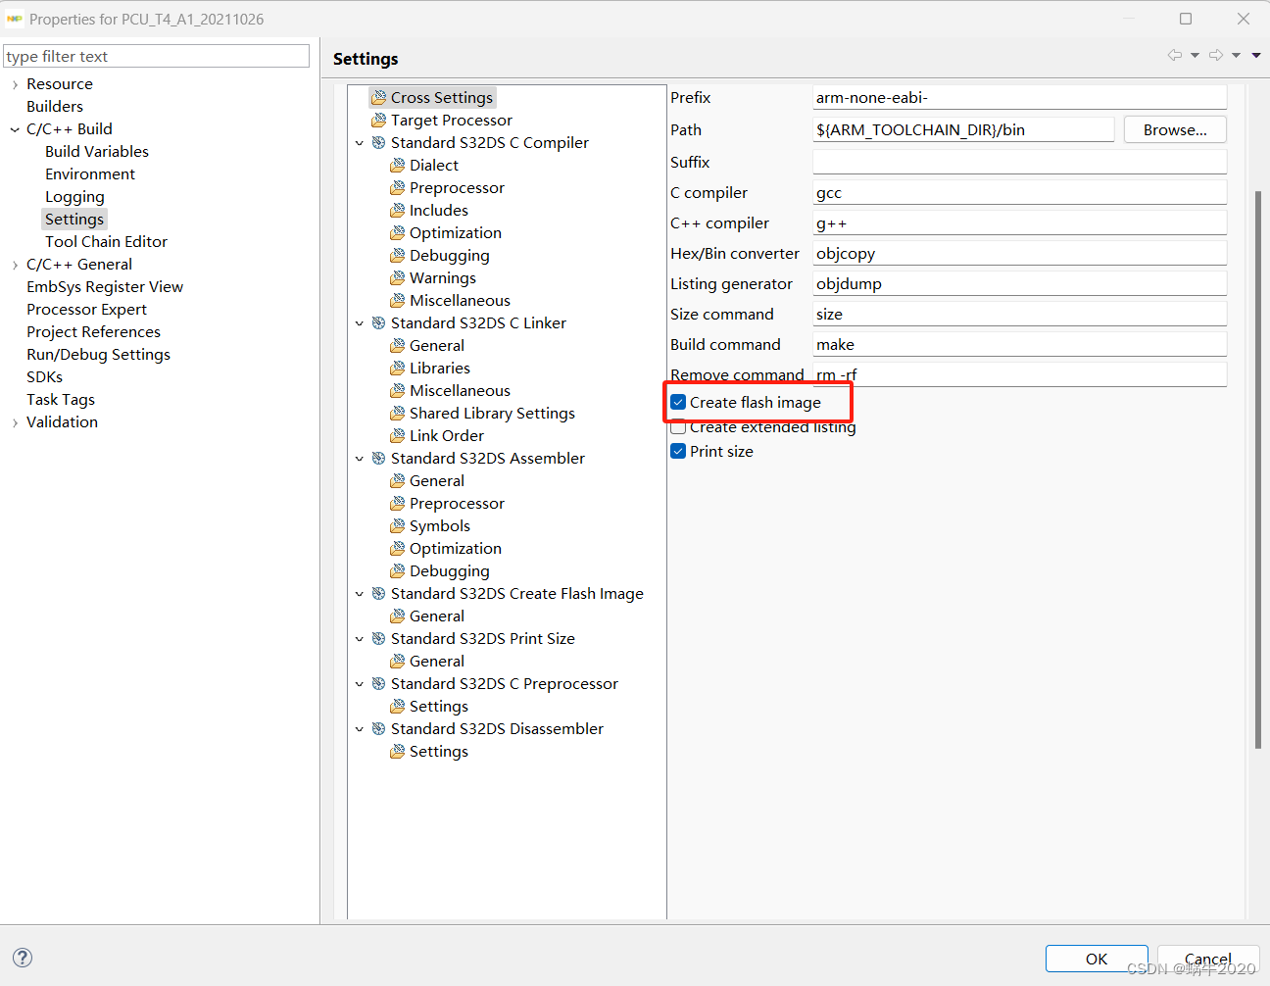This screenshot has width=1270, height=986.
Task: Collapse the C/C++ Build category
Action: tap(15, 129)
